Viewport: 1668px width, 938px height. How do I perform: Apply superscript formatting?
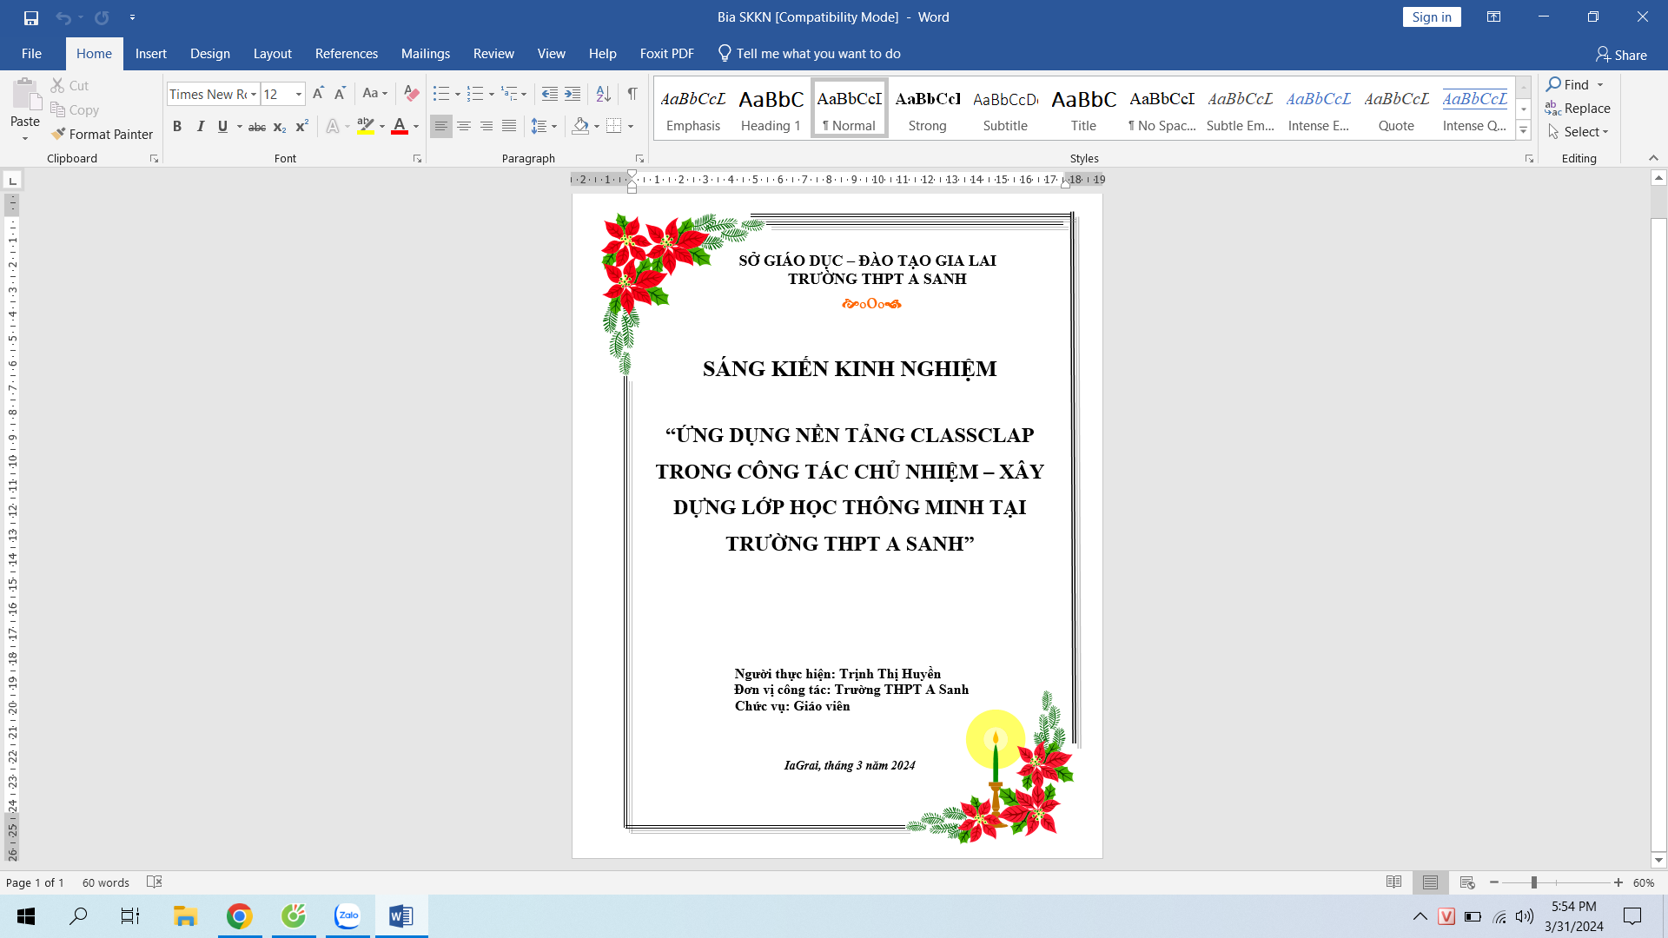[301, 127]
